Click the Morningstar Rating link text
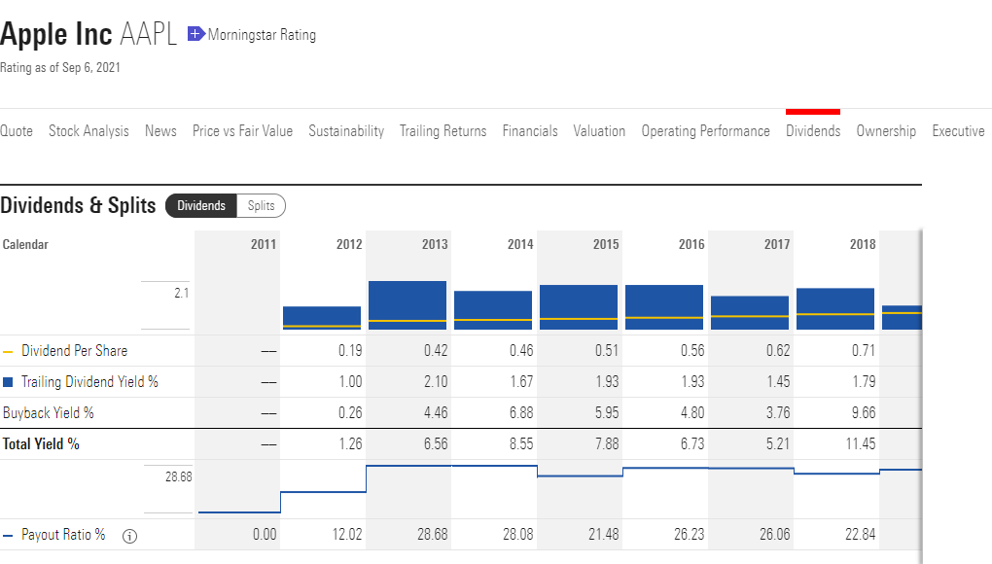992x564 pixels. 262,35
